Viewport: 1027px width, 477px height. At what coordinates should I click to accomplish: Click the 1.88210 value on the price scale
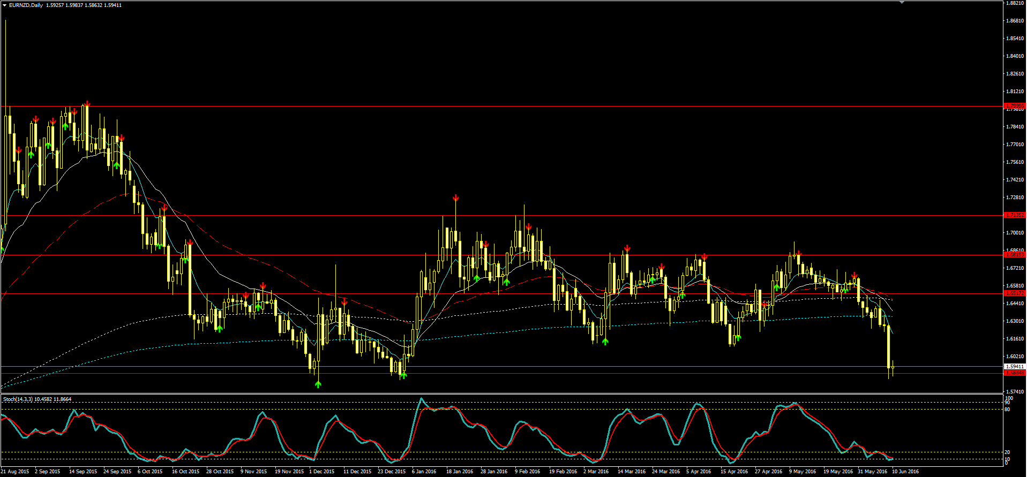(1015, 3)
